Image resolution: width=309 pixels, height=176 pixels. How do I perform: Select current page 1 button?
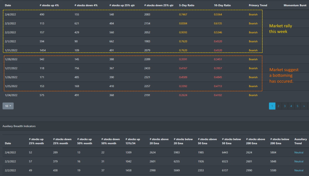point(272,106)
